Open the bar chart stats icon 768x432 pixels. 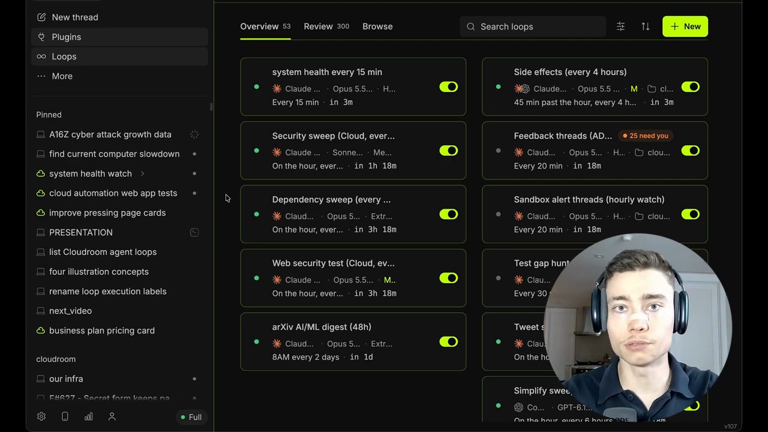89,416
